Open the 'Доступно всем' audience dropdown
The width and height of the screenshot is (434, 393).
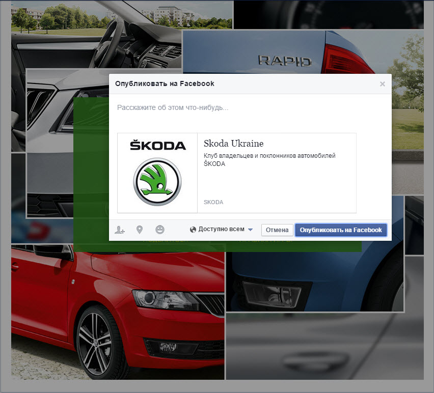tap(221, 229)
